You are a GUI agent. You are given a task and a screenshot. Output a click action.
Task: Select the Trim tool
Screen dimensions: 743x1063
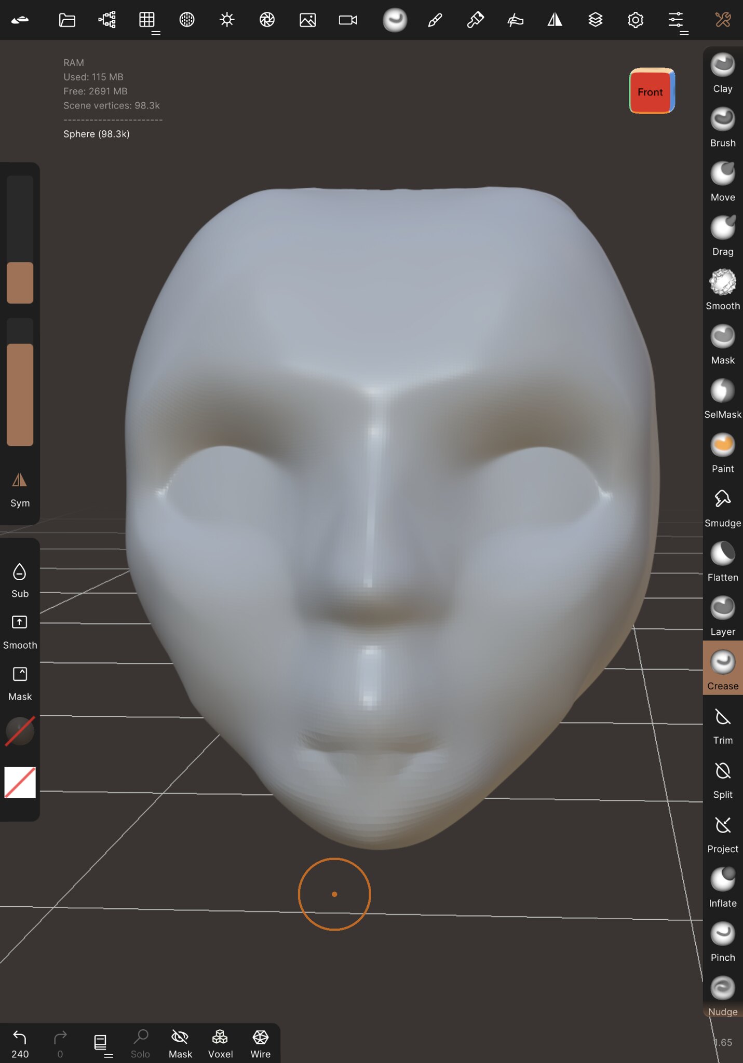pos(722,726)
